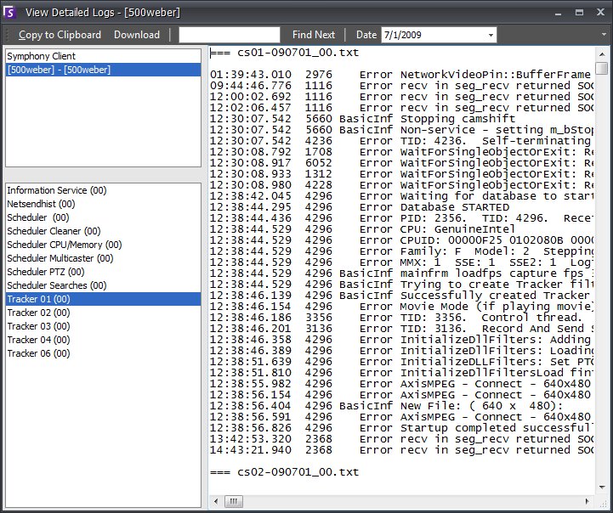Click the cs01-090701_00.txt header line
The width and height of the screenshot is (613, 513).
[x=284, y=53]
